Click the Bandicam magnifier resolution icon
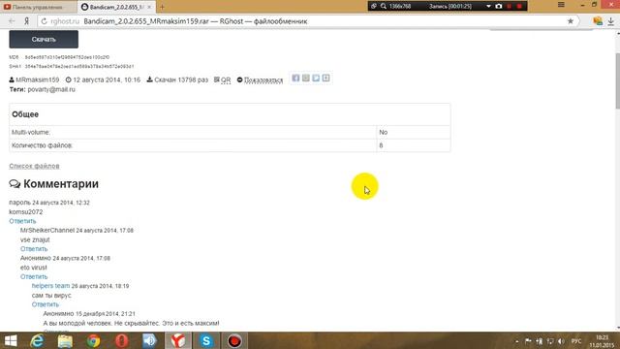The height and width of the screenshot is (349, 620). point(384,6)
